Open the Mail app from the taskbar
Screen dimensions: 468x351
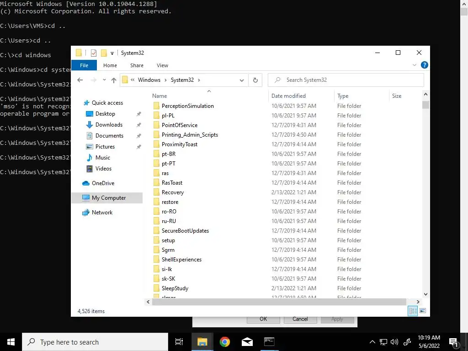point(247,342)
